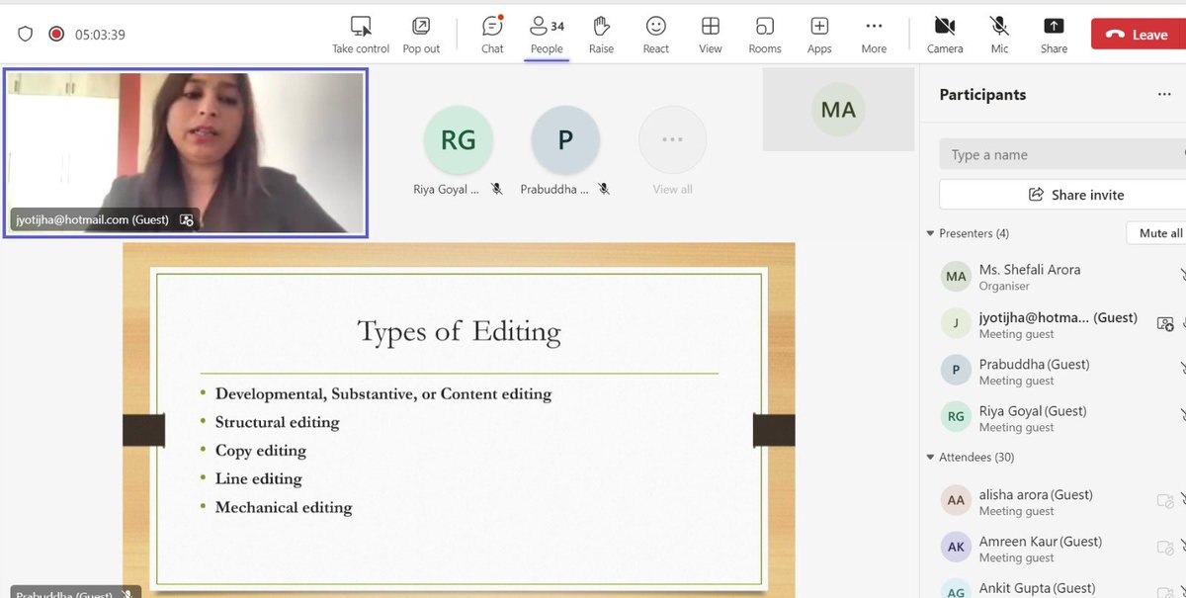Open breakout Rooms
1186x598 pixels.
764,35
